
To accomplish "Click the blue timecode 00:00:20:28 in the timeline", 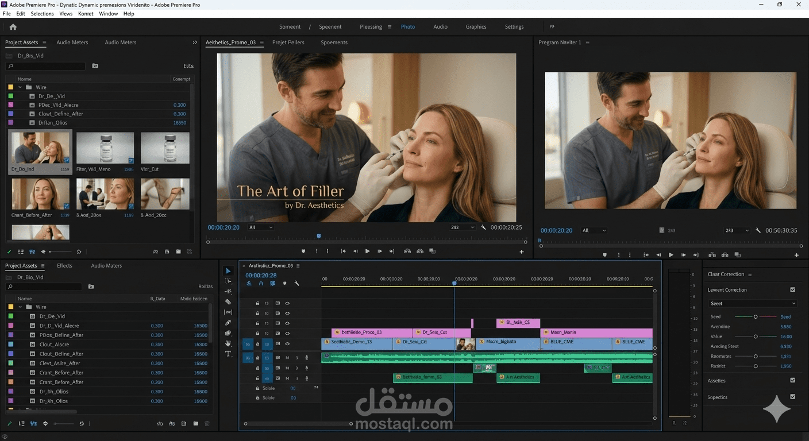I will tap(261, 275).
